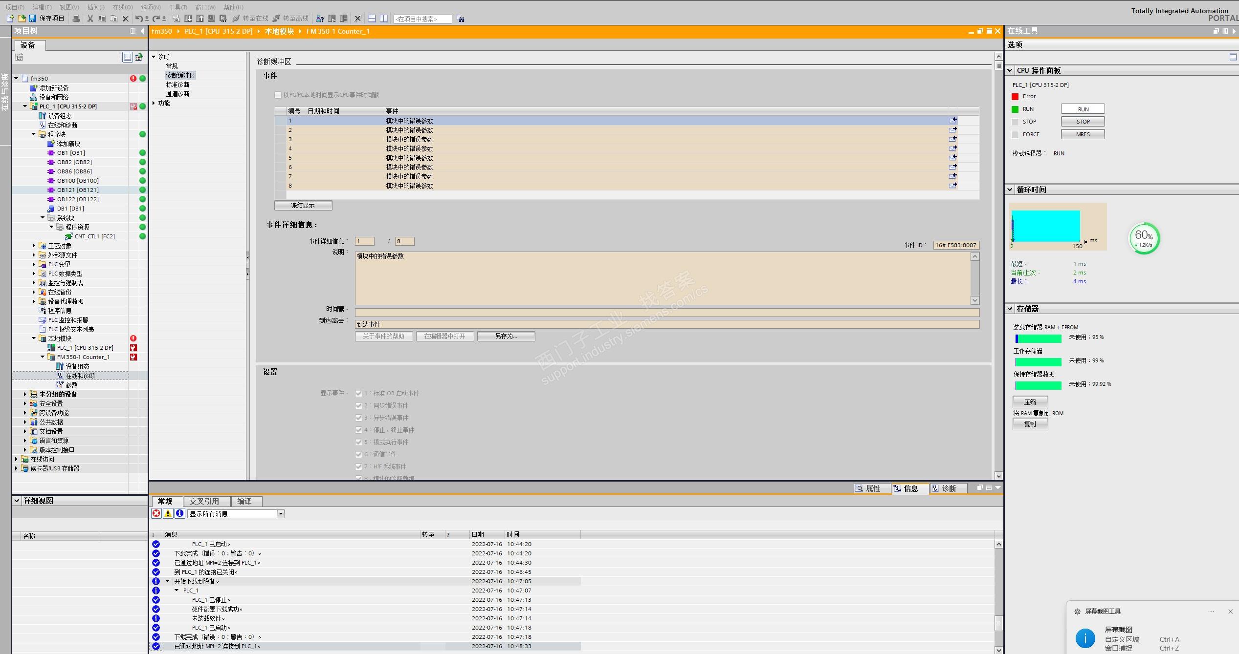Click the warnings filter icon in info panel

click(168, 513)
